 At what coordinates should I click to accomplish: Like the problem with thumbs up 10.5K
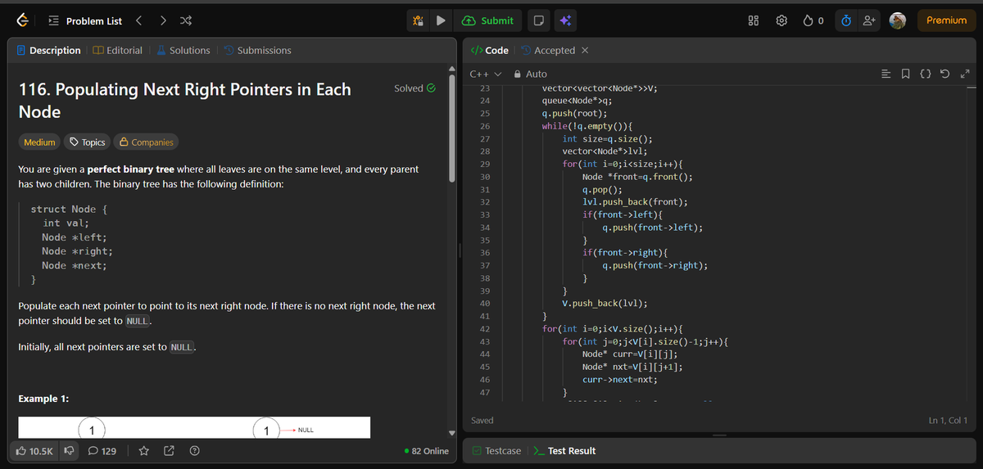[34, 451]
